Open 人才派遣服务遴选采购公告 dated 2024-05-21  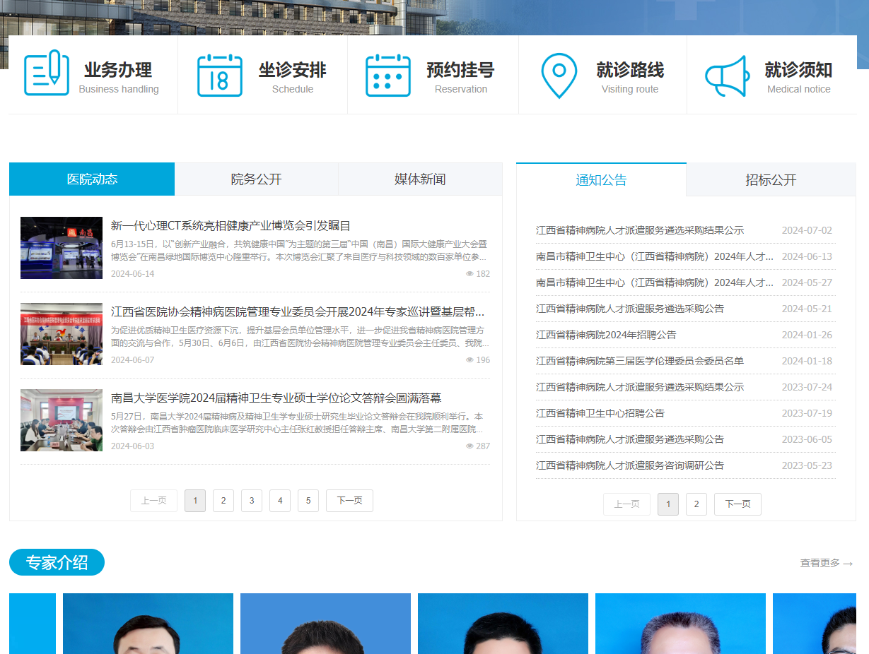click(x=630, y=309)
